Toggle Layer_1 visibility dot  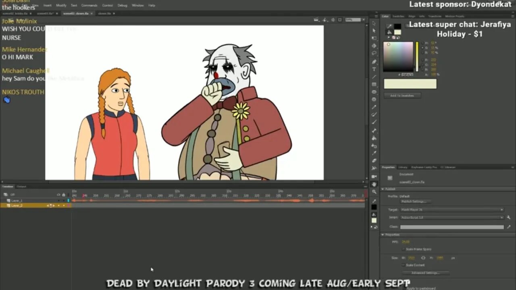(59, 201)
